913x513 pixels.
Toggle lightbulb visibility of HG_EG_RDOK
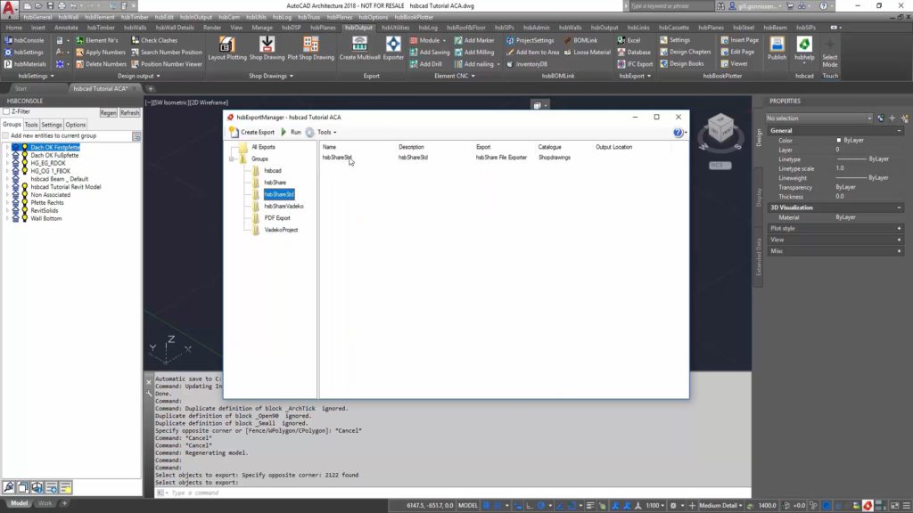(24, 164)
